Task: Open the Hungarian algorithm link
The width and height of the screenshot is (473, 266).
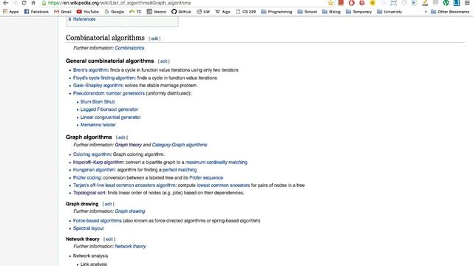Action: pos(94,170)
